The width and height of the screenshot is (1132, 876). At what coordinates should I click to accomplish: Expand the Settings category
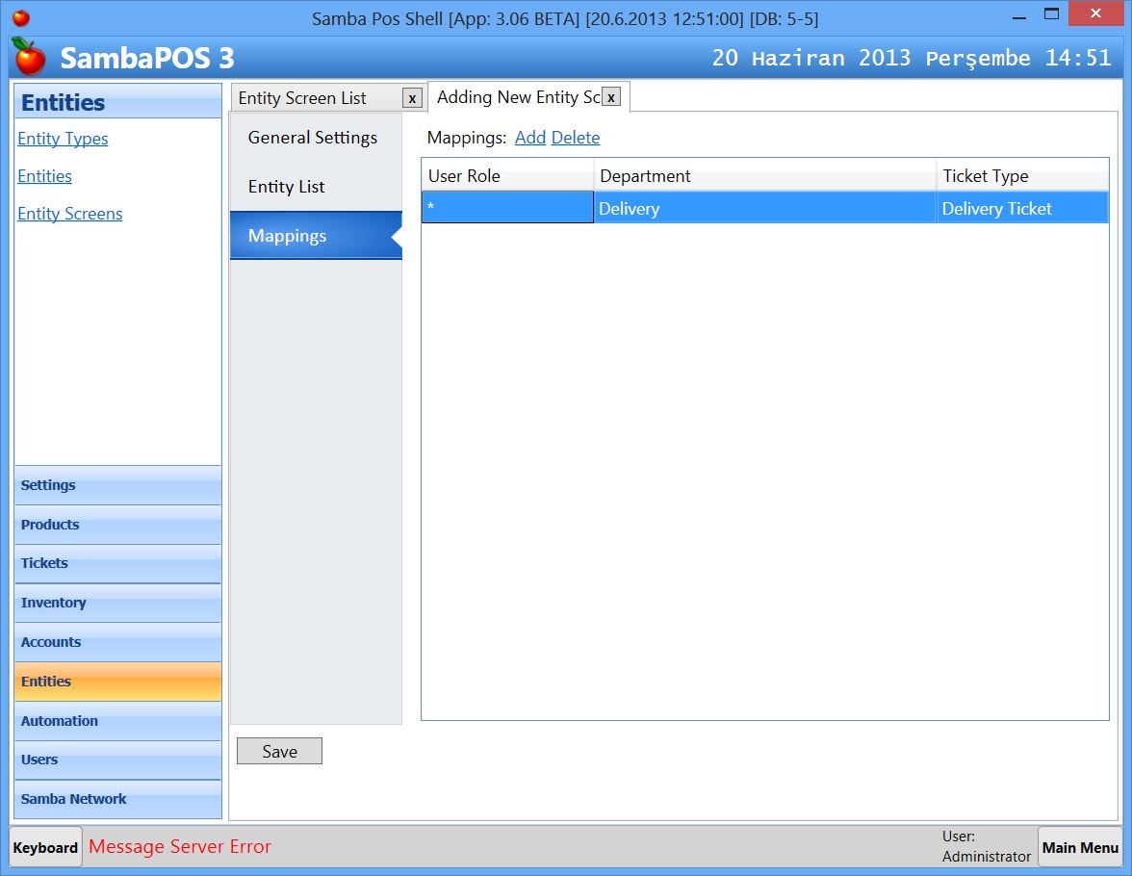click(48, 485)
